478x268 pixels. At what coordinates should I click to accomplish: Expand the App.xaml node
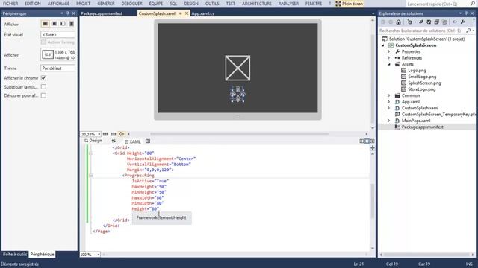(388, 102)
